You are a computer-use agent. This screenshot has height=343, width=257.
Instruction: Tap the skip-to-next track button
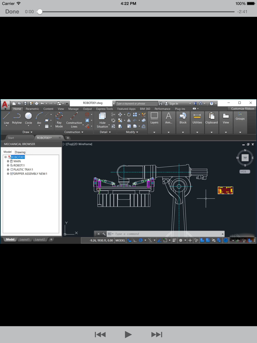(157, 335)
